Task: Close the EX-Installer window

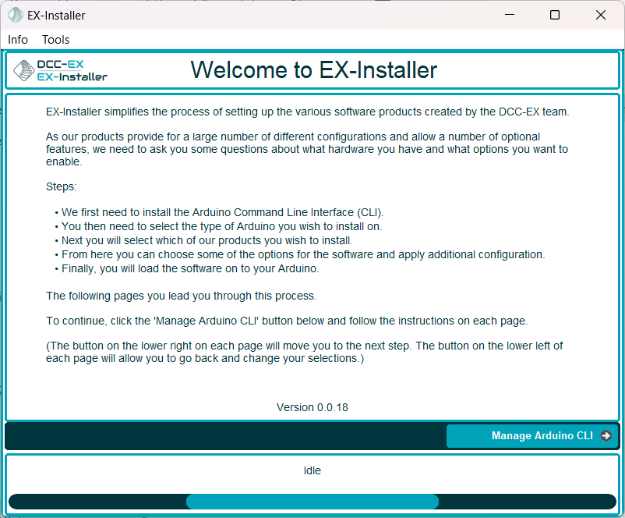Action: click(601, 15)
